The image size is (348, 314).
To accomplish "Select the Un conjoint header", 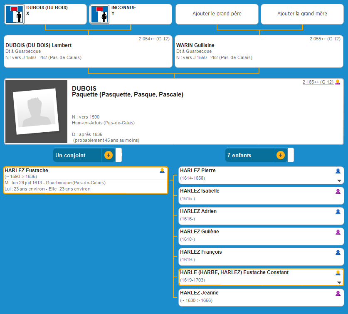I will (x=77, y=155).
